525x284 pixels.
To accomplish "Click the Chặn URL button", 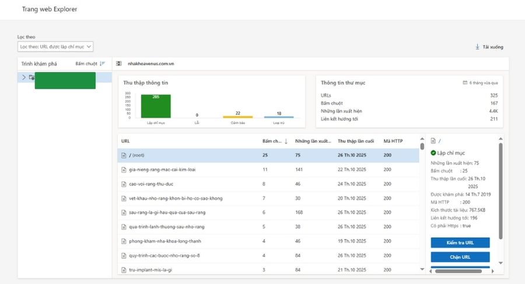I will (460, 257).
